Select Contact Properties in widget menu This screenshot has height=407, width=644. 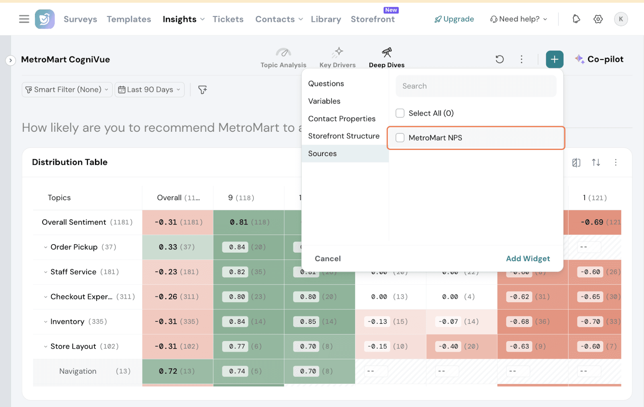click(x=342, y=119)
